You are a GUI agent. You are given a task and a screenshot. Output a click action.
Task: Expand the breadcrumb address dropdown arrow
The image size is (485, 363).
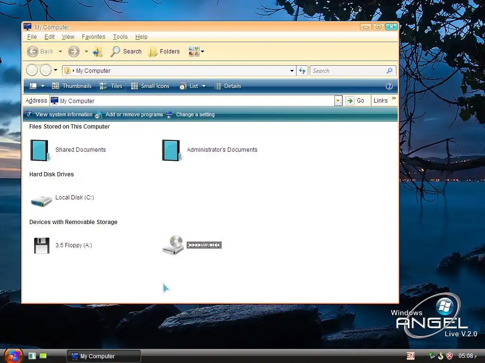point(292,71)
